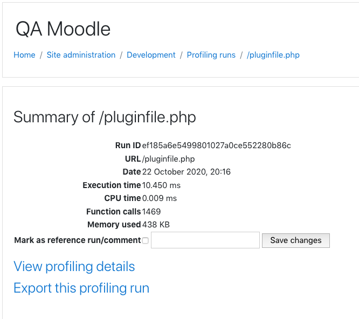
Task: Open the Profiling runs breadcrumb link
Action: click(x=211, y=55)
